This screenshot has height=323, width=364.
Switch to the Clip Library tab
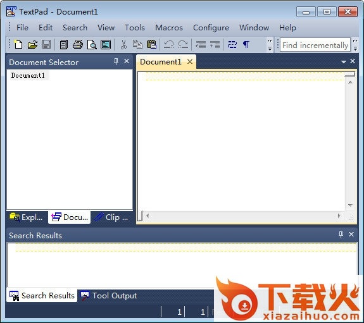tap(111, 217)
